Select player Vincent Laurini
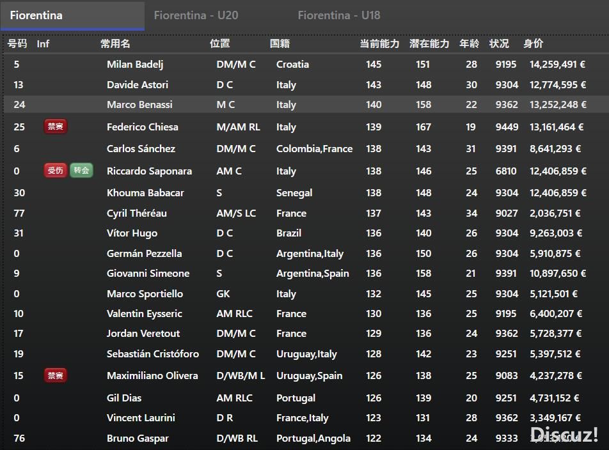 [141, 418]
